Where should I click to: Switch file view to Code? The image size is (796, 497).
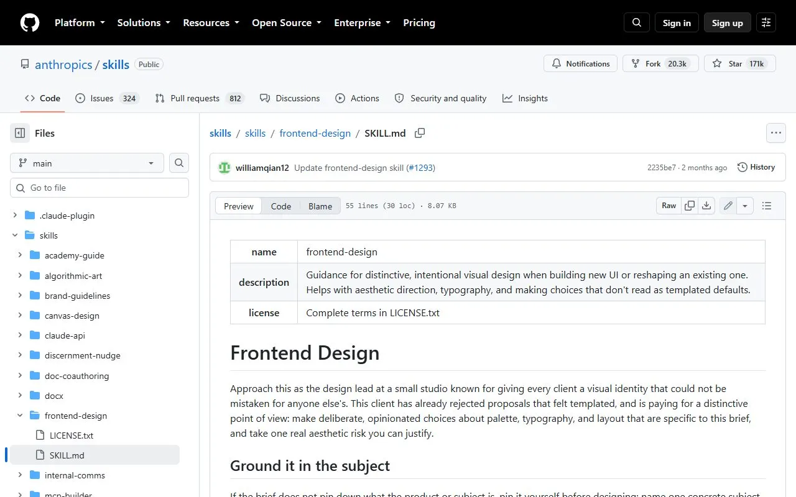pyautogui.click(x=281, y=206)
